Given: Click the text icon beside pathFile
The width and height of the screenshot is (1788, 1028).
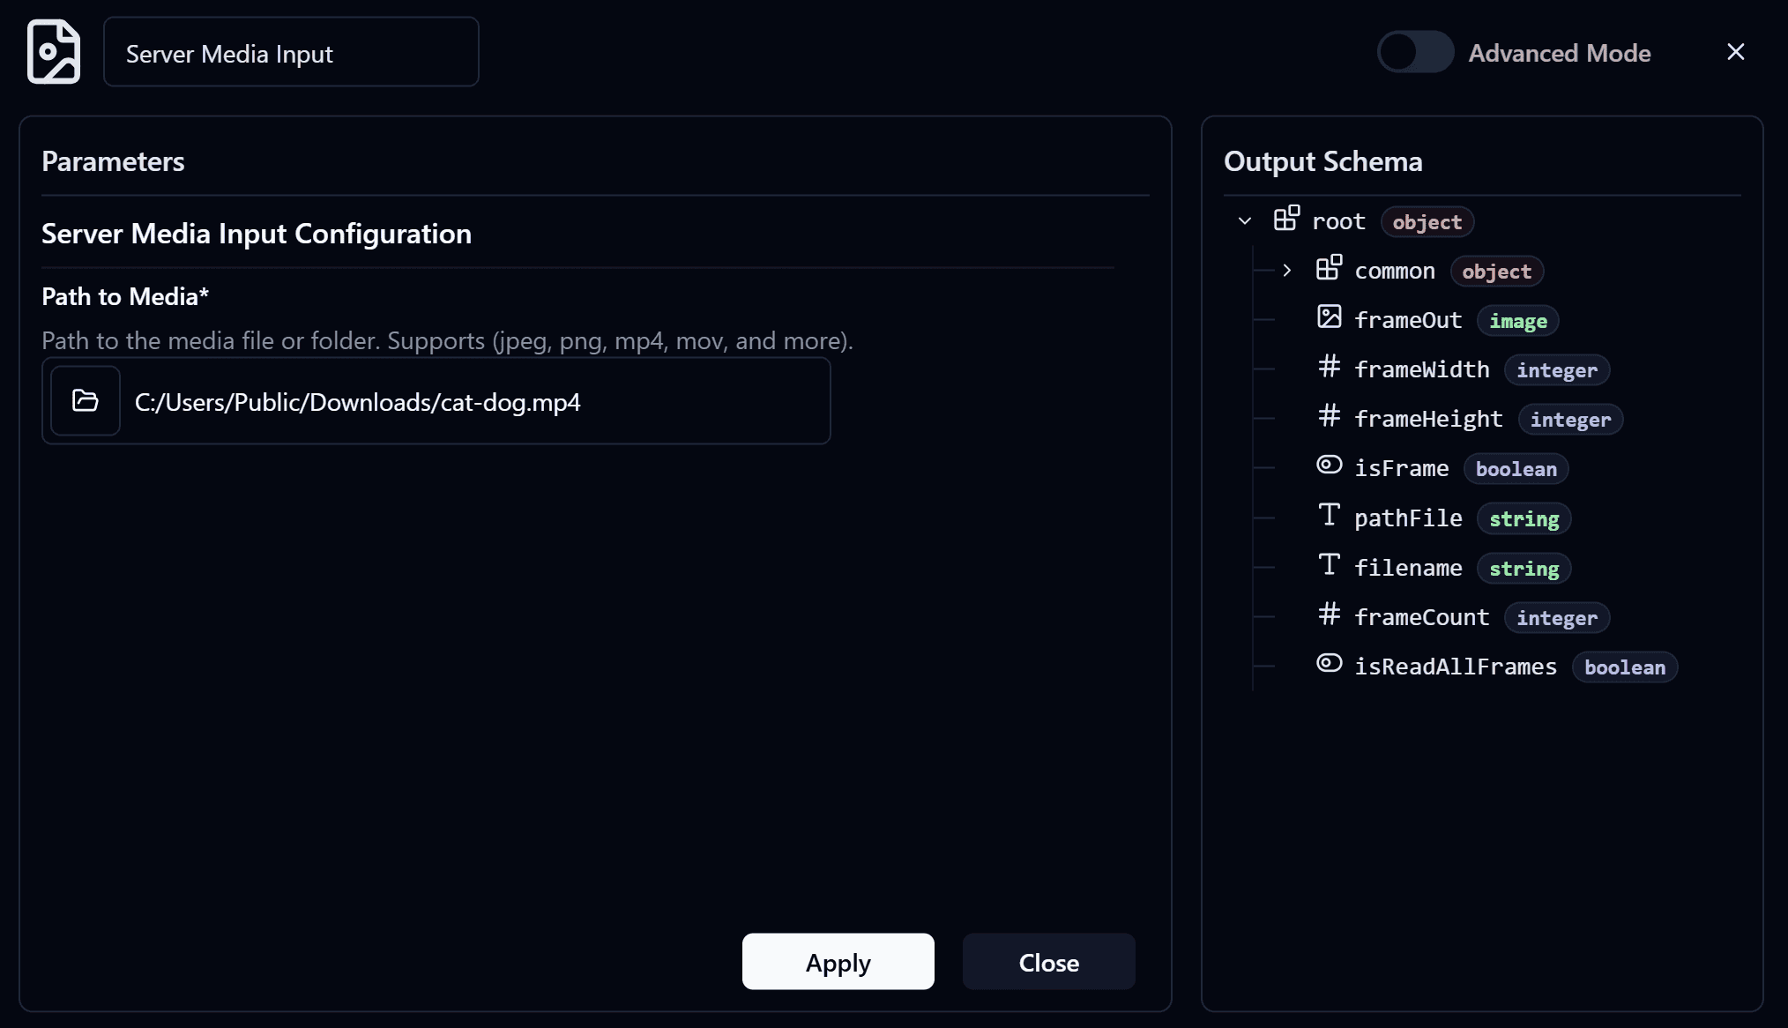Looking at the screenshot, I should click(x=1329, y=515).
